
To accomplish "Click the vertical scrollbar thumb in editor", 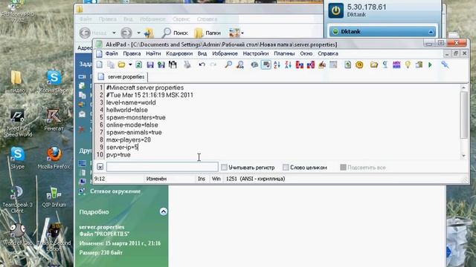I will [463, 115].
